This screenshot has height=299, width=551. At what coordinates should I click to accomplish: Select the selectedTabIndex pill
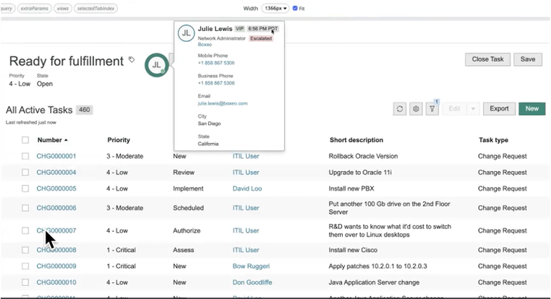(x=95, y=9)
